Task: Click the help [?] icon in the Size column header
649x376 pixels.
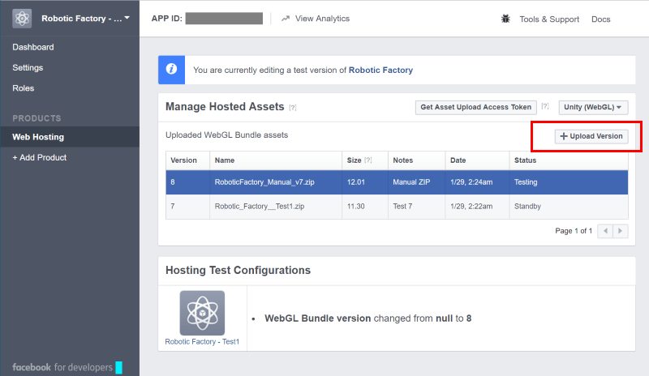Action: point(368,160)
